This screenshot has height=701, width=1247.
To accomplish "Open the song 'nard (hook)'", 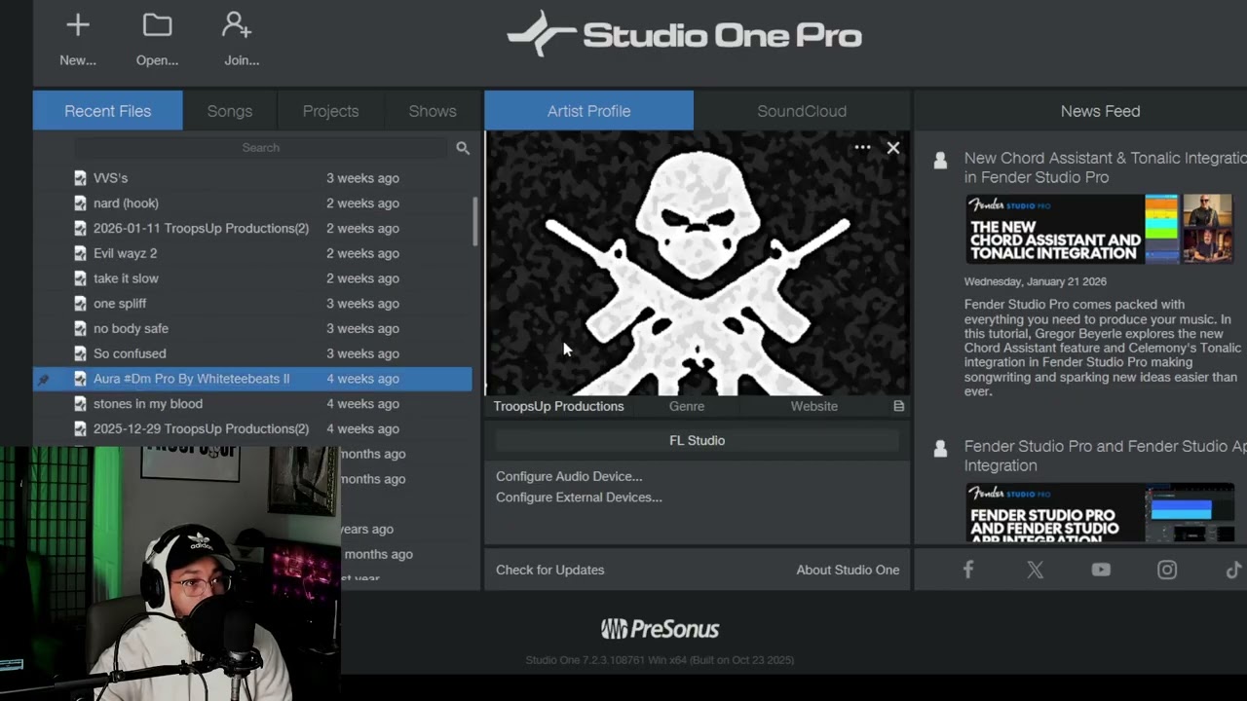I will tap(126, 203).
